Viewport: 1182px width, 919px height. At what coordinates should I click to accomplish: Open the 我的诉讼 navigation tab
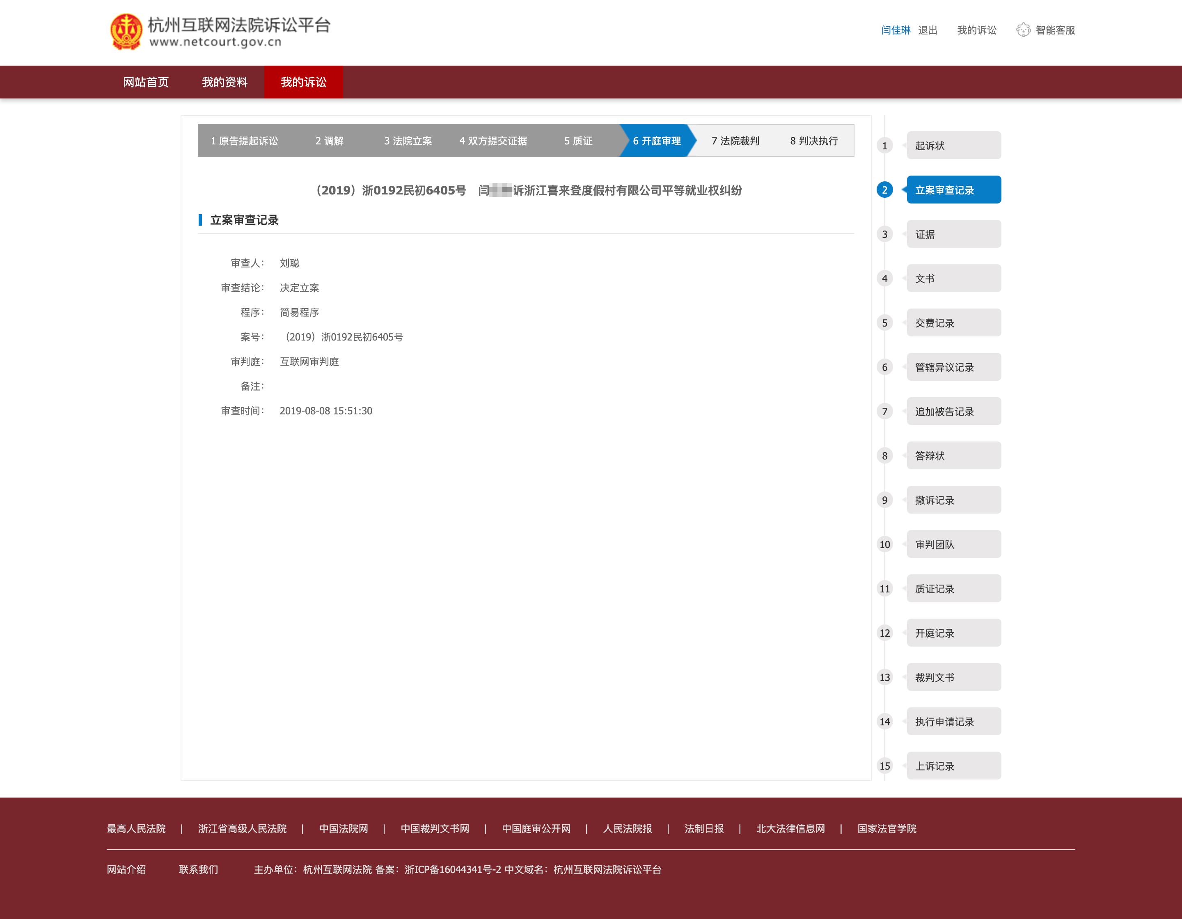pyautogui.click(x=303, y=82)
